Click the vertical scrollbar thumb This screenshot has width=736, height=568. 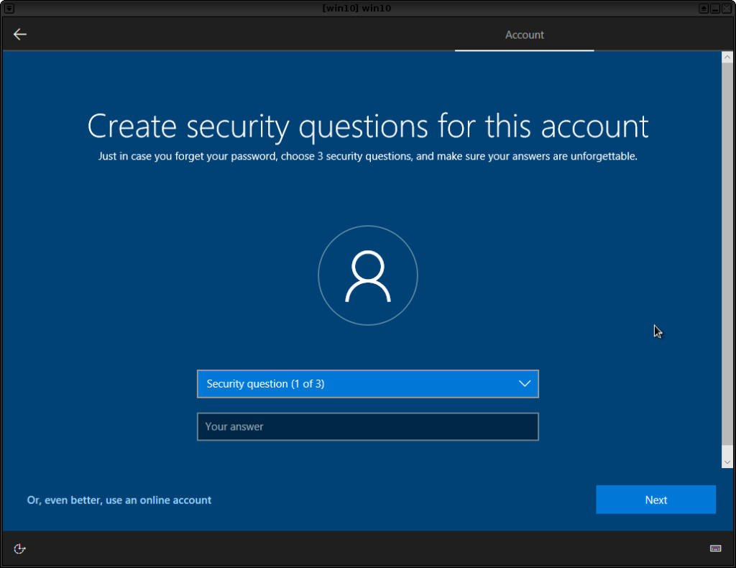(727, 254)
